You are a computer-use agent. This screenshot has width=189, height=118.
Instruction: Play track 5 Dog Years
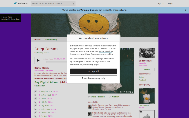coord(36,106)
